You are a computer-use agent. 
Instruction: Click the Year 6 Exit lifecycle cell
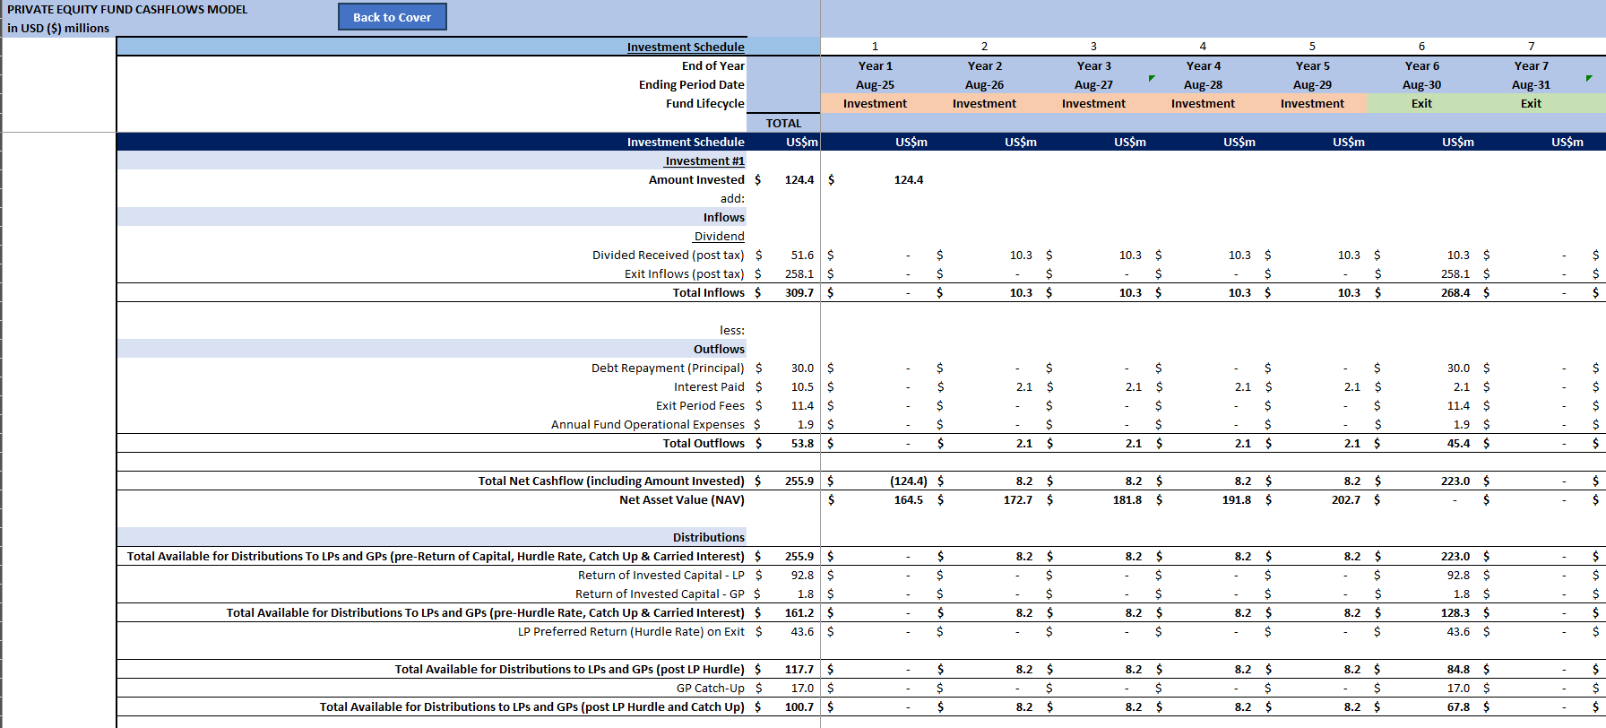point(1421,103)
